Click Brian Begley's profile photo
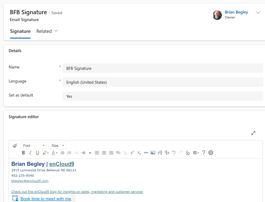The height and width of the screenshot is (202, 265). 217,15
